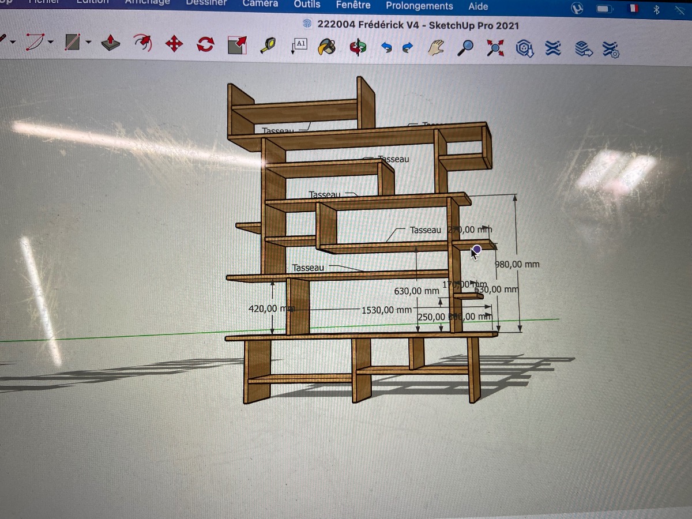Select the Move tool with red arrows
Screen dimensions: 692x519
(174, 44)
